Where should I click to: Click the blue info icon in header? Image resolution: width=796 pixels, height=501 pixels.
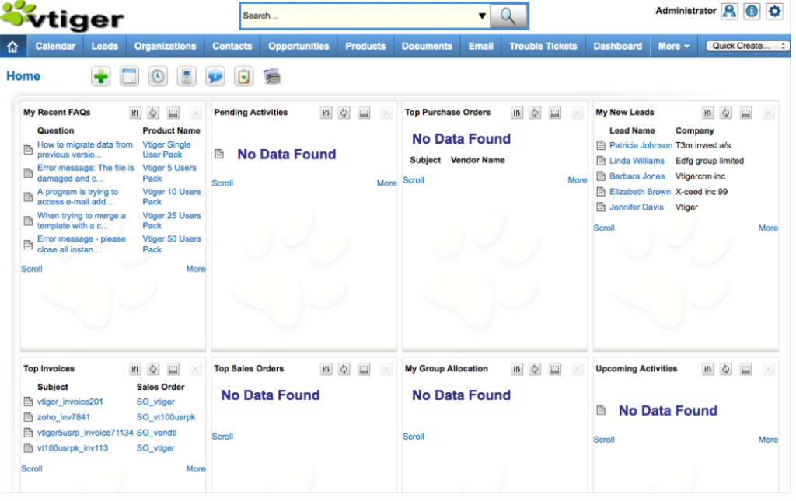pyautogui.click(x=752, y=12)
